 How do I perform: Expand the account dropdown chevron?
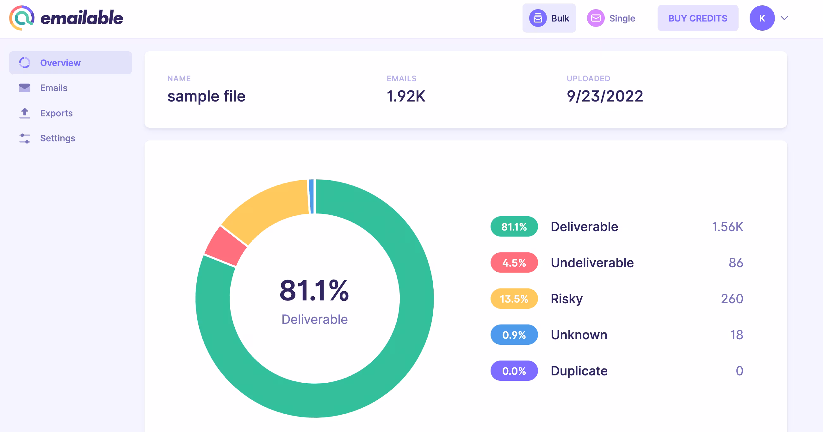tap(784, 18)
